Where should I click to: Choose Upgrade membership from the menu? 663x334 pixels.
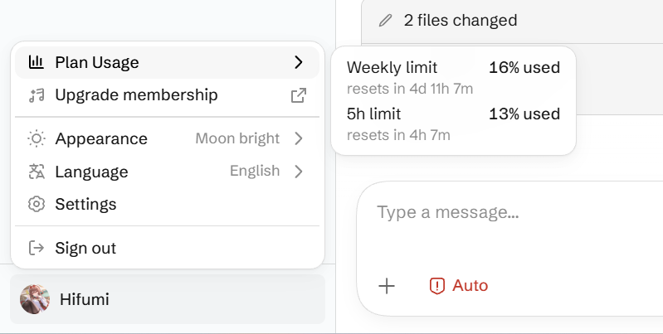pyautogui.click(x=167, y=95)
